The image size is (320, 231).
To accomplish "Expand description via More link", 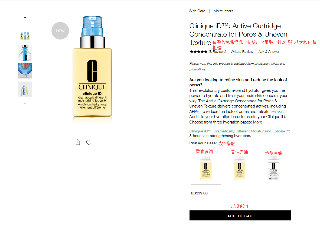I will [x=257, y=122].
